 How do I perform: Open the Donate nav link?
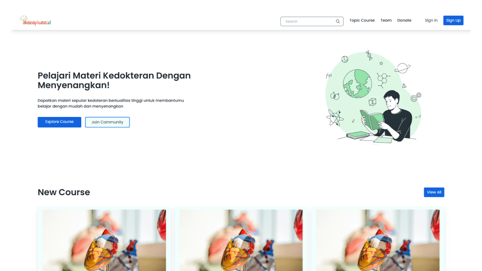coord(404,20)
